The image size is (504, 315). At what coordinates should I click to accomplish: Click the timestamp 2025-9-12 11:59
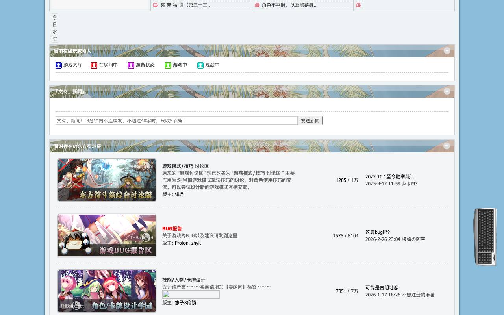(383, 184)
